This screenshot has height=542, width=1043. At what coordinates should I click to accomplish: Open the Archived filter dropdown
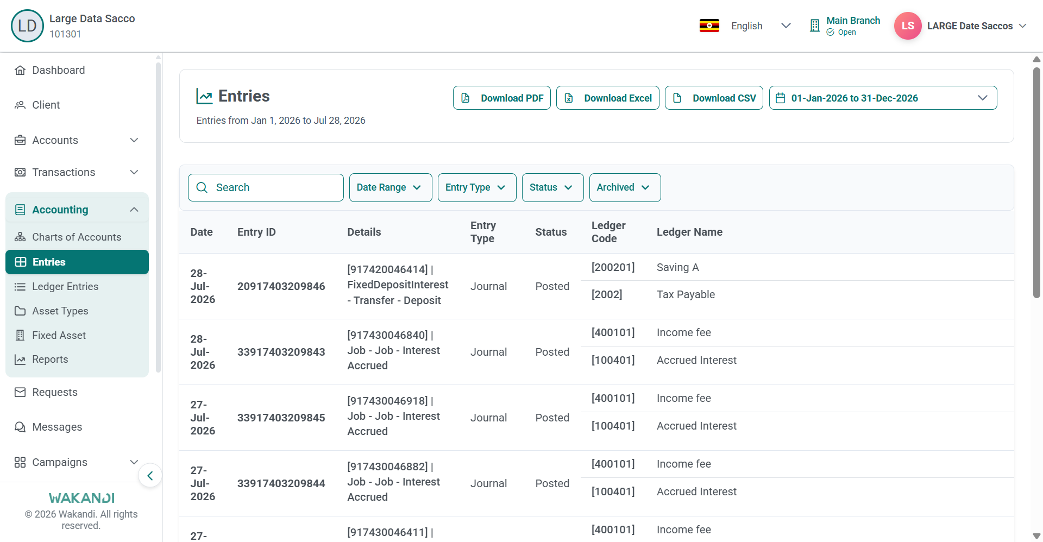click(625, 187)
